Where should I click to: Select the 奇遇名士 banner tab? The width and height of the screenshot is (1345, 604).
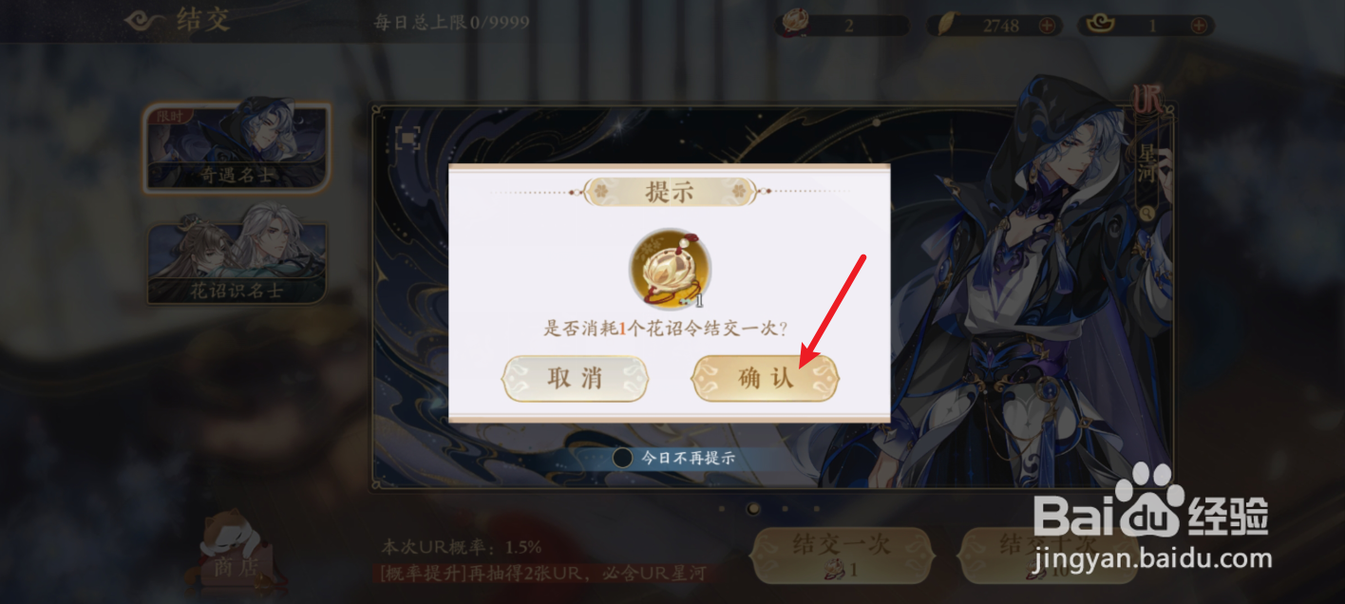pyautogui.click(x=237, y=146)
